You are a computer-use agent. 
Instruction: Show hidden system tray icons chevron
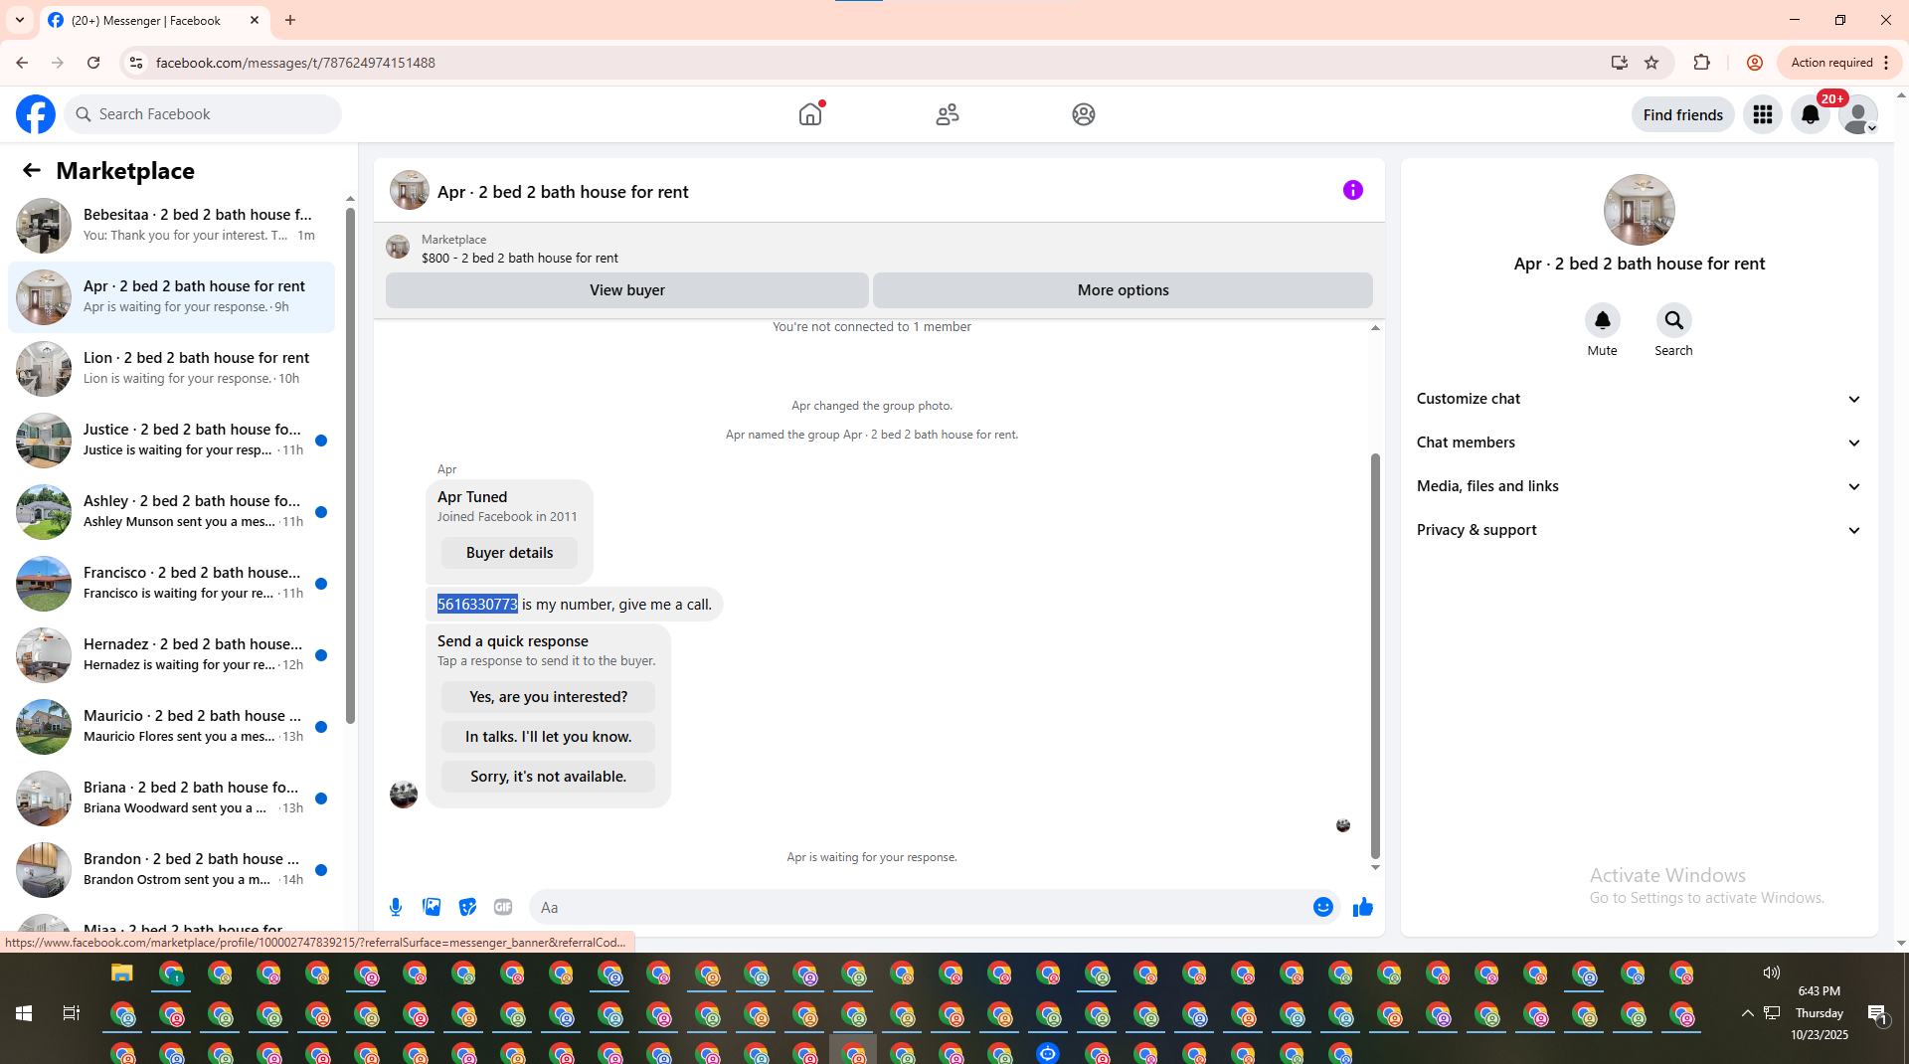click(x=1747, y=1013)
